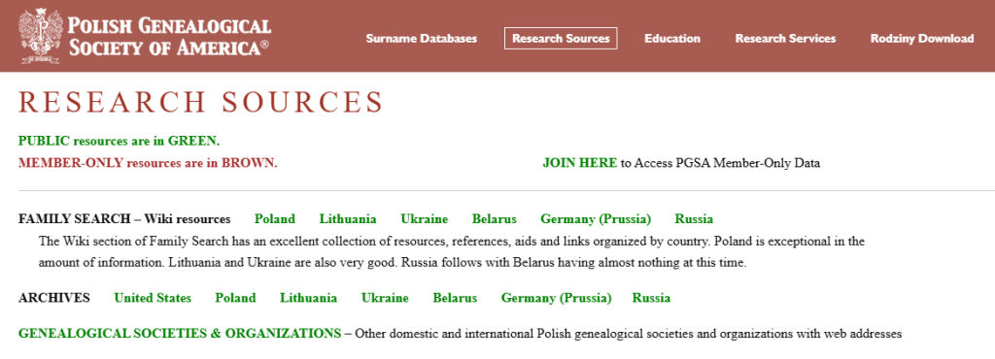Open Archives link for Ukraine
995x359 pixels.
pyautogui.click(x=385, y=298)
